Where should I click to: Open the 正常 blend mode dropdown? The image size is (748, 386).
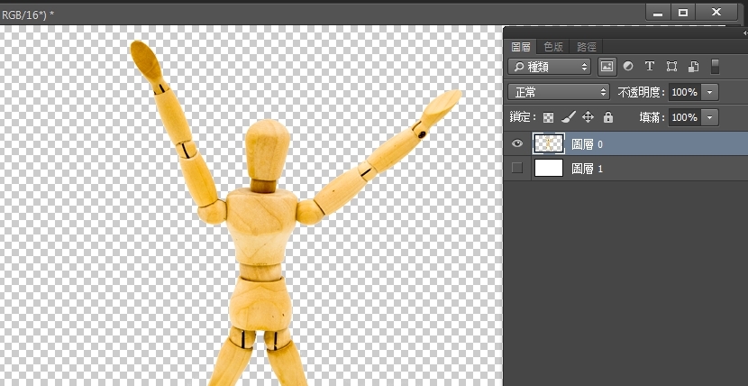pos(559,92)
